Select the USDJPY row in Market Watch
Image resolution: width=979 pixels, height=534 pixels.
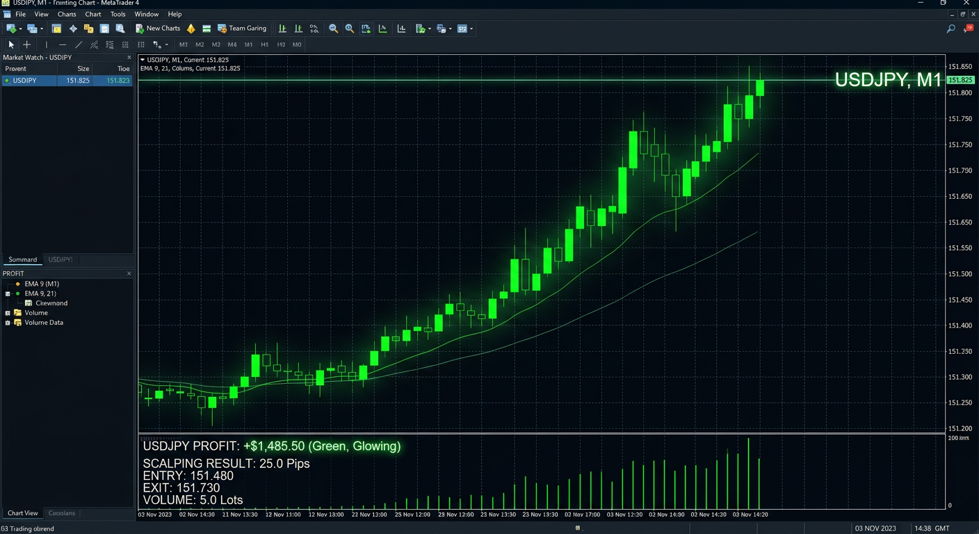point(66,81)
